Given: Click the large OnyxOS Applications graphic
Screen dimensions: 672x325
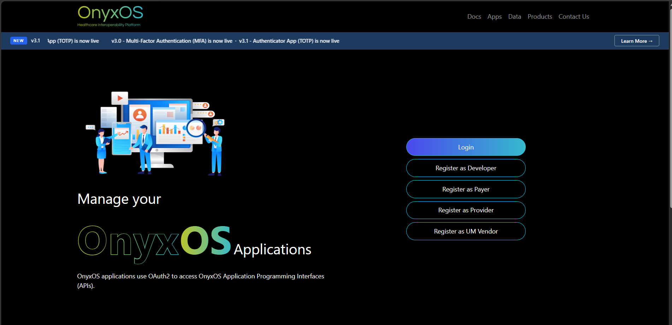Looking at the screenshot, I should (194, 244).
